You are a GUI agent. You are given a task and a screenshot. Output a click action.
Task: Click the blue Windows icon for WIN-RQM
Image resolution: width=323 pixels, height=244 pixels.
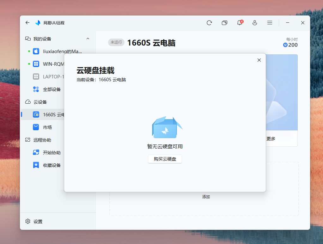(36, 64)
